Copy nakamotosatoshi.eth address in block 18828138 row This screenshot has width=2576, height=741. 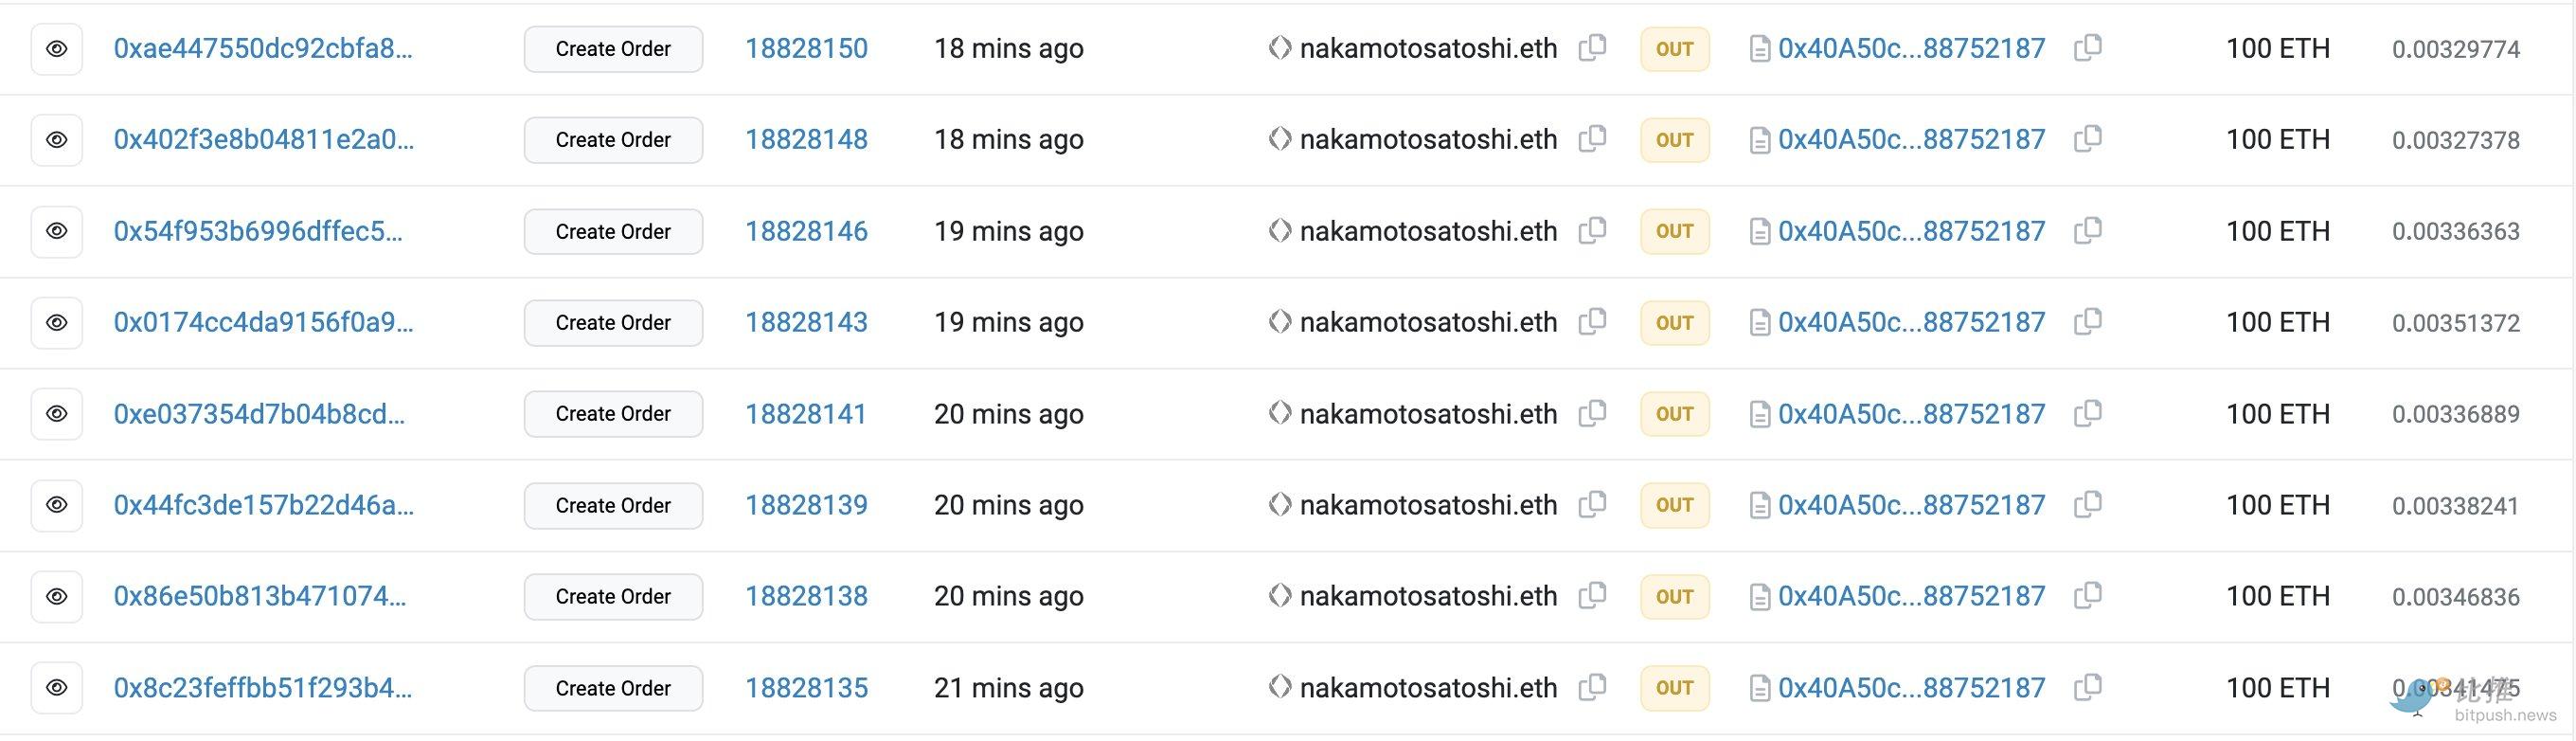coord(1592,596)
